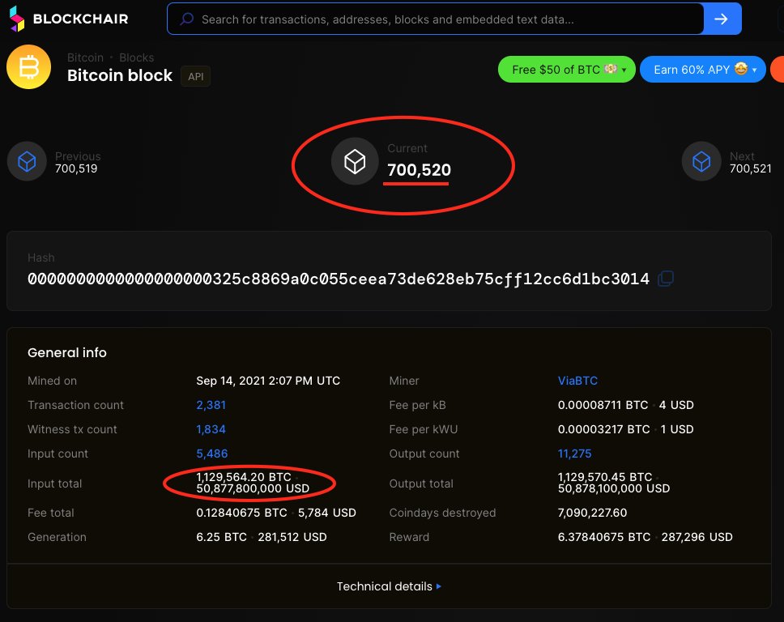Click the next block cube icon
Image resolution: width=784 pixels, height=622 pixels.
[x=701, y=161]
